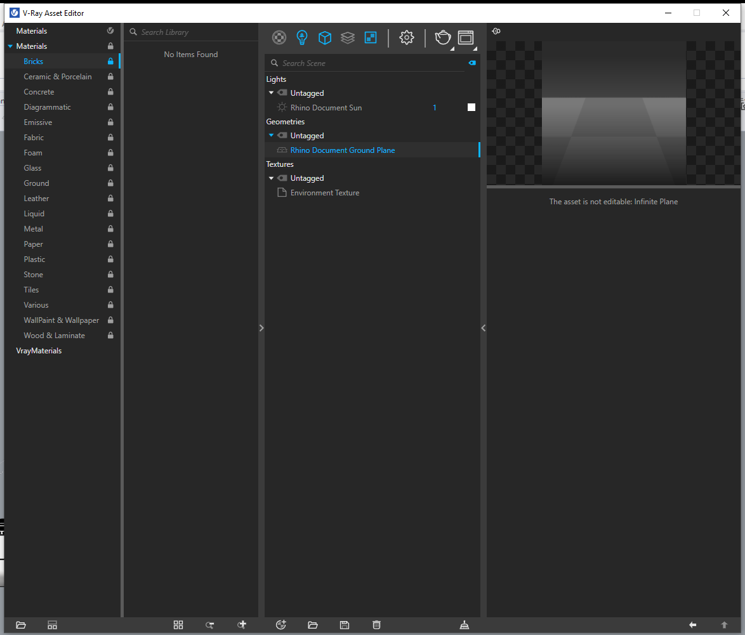Open teapot render options dropdown corner
The width and height of the screenshot is (745, 635).
[452, 48]
